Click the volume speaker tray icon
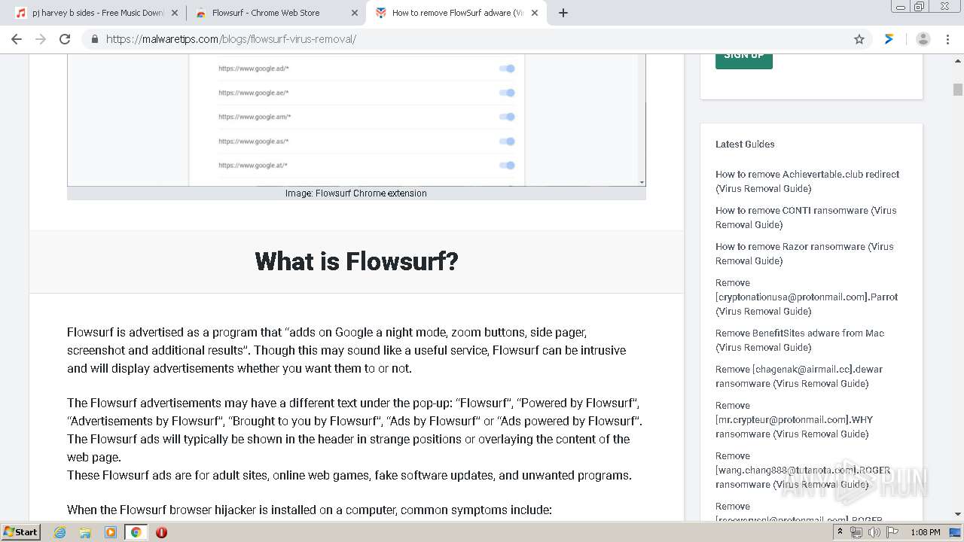This screenshot has width=964, height=542. click(x=874, y=532)
